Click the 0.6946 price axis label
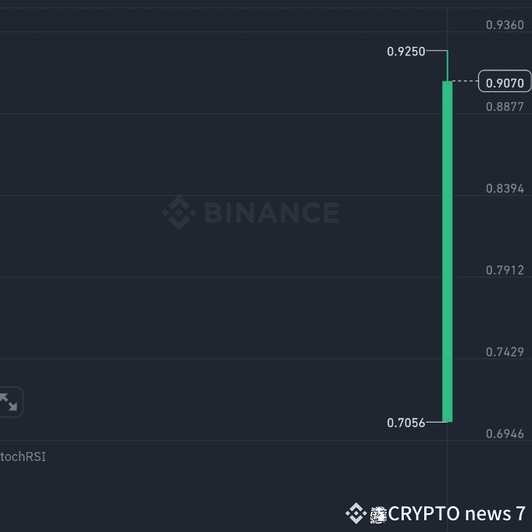This screenshot has width=532, height=532. [x=505, y=434]
